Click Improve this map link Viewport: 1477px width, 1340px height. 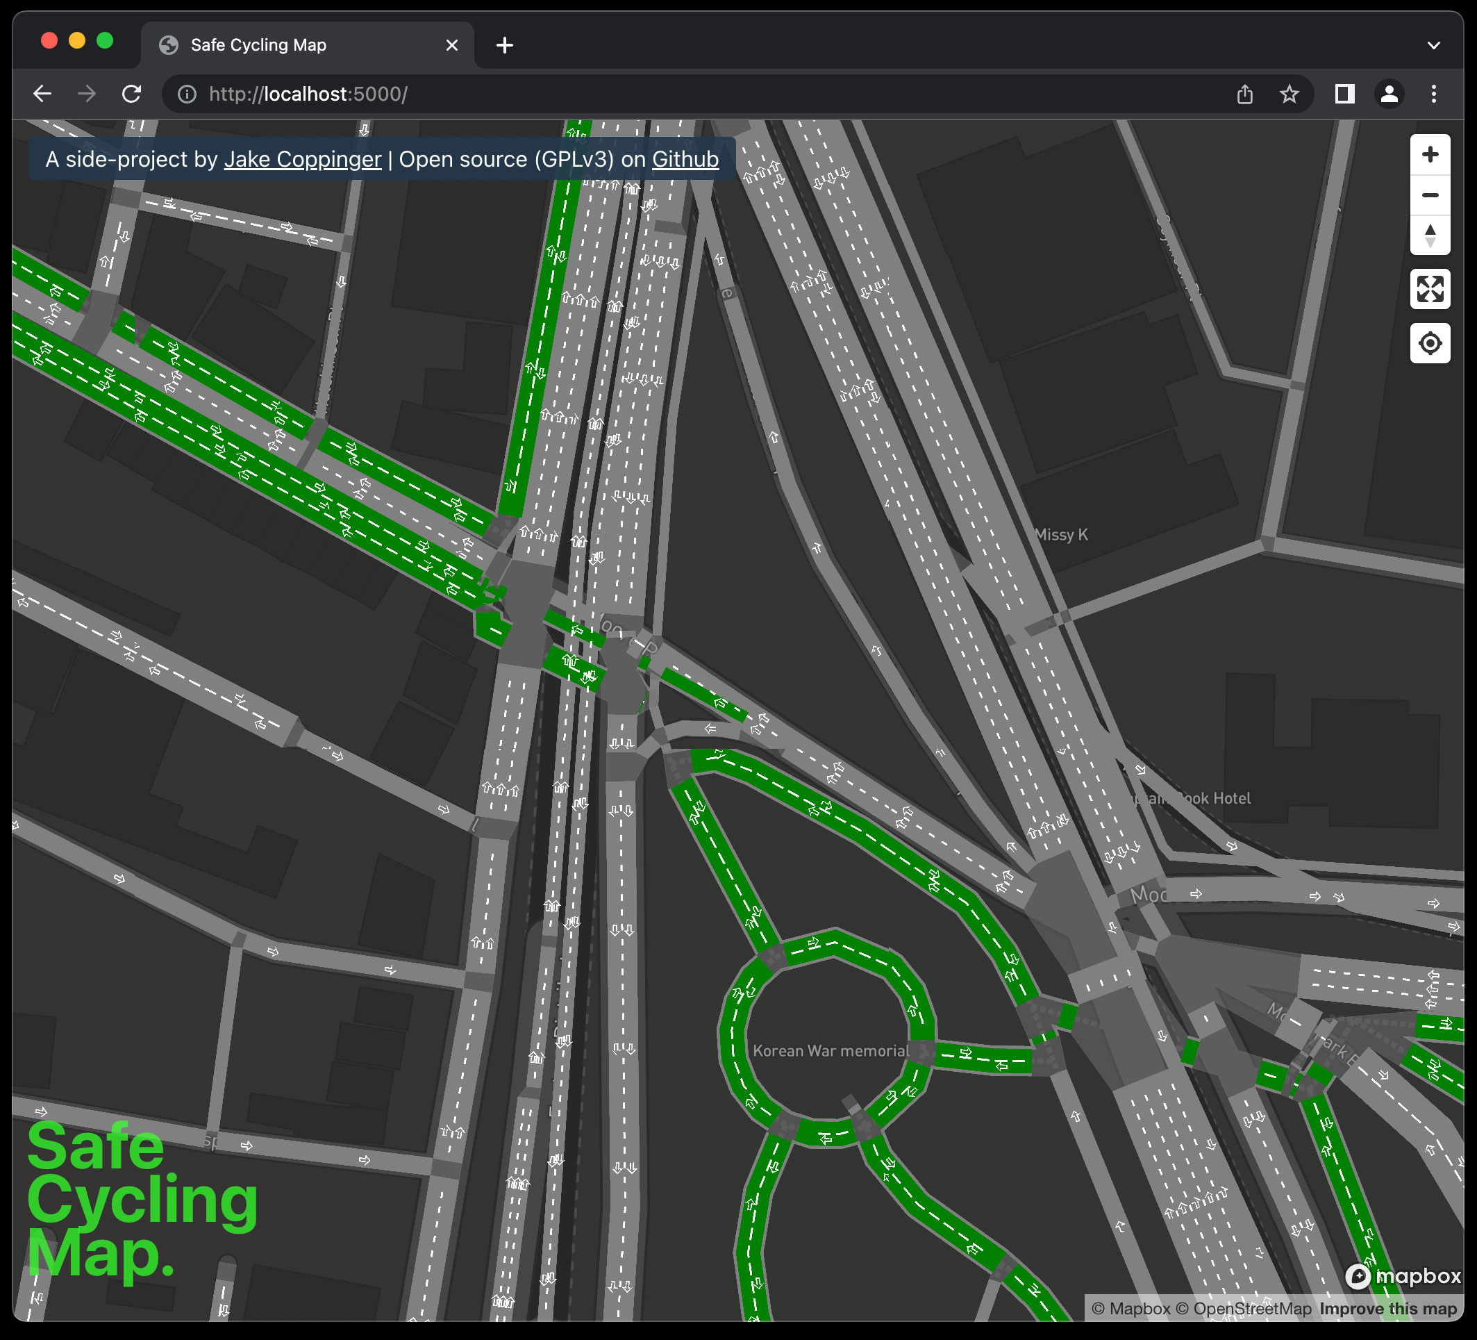pos(1387,1309)
